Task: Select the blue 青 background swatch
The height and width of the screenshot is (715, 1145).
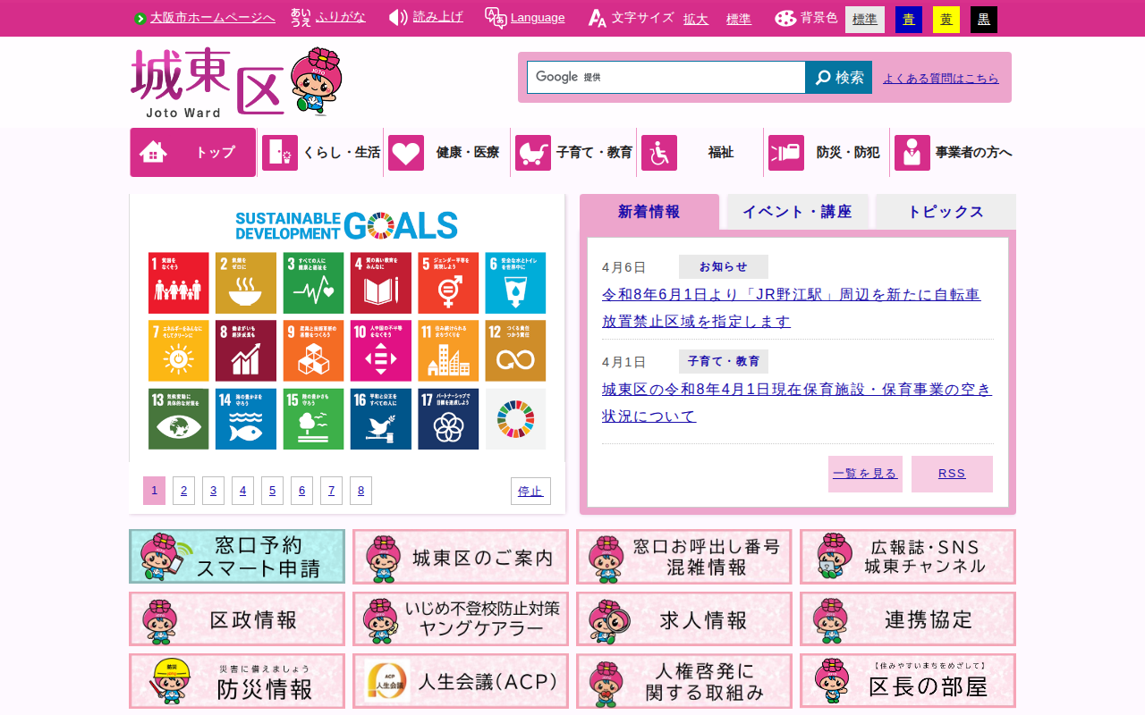Action: [909, 20]
